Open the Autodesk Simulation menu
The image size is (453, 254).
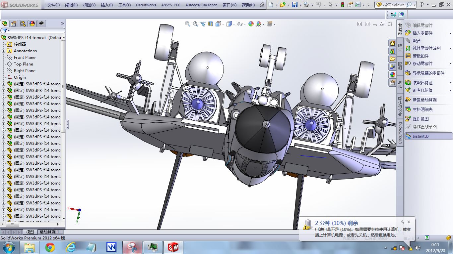pyautogui.click(x=201, y=5)
